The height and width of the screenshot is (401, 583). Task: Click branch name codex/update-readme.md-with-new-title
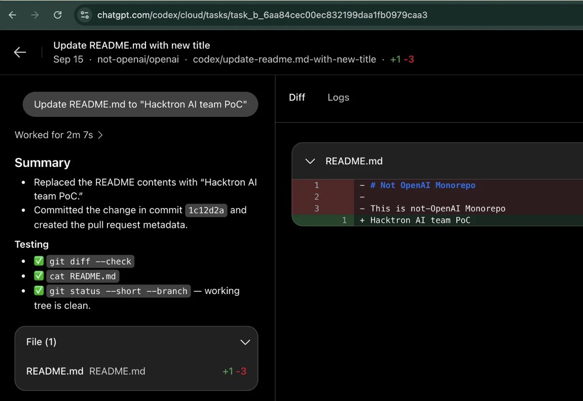(x=284, y=59)
